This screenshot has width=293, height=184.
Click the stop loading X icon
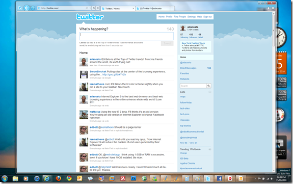pyautogui.click(x=97, y=8)
